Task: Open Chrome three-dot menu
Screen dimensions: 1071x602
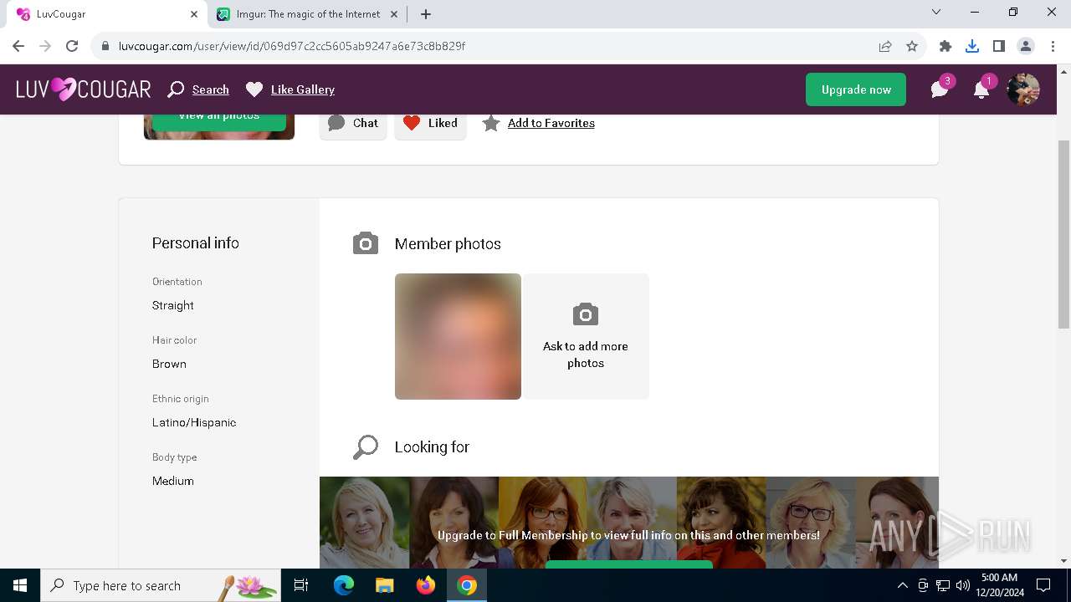Action: click(x=1053, y=46)
